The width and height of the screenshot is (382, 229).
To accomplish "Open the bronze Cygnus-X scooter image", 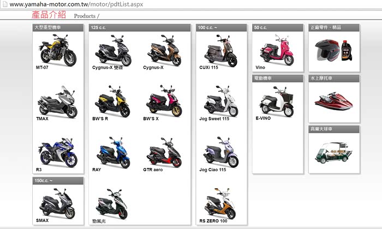I will (164, 50).
